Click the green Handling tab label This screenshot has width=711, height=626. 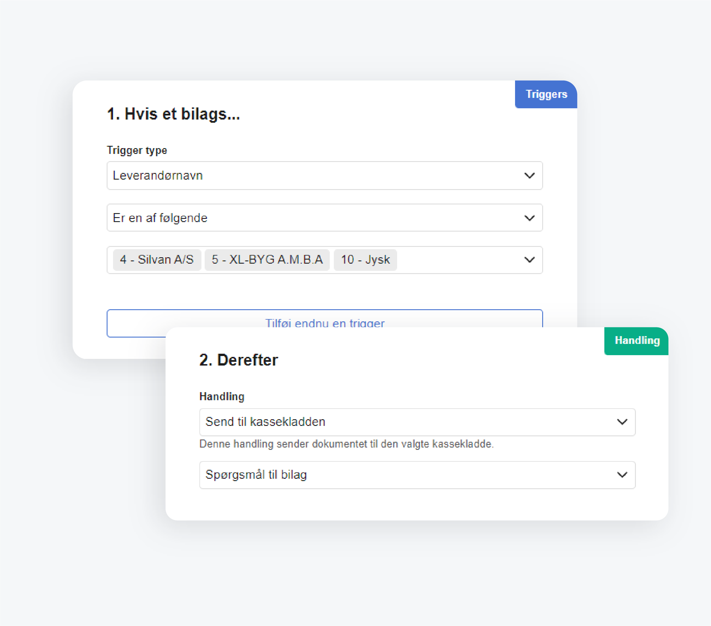coord(636,341)
